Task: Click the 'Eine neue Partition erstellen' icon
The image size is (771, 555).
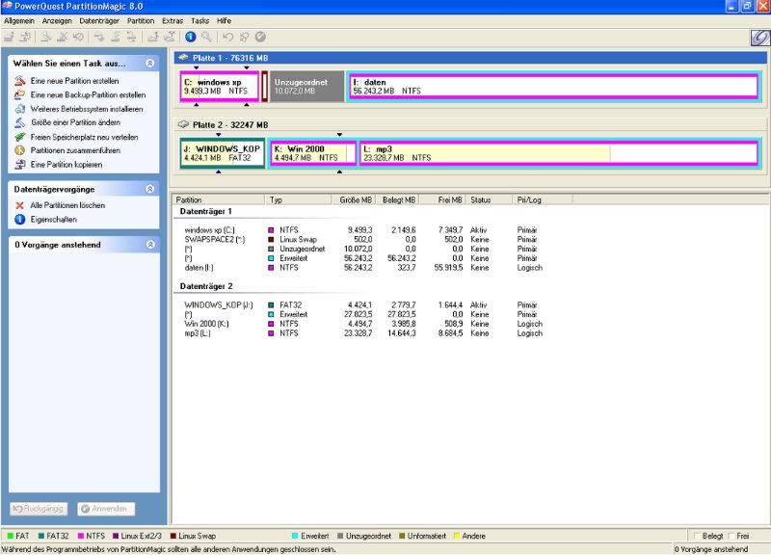Action: [20, 81]
